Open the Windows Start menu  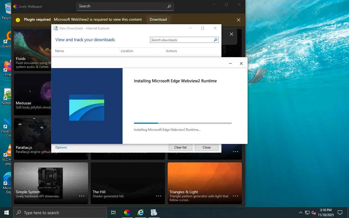click(7, 213)
